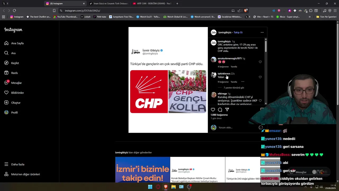Click the page's vertical scrollbar
Viewport: 339px width, 191px height.
[337, 64]
